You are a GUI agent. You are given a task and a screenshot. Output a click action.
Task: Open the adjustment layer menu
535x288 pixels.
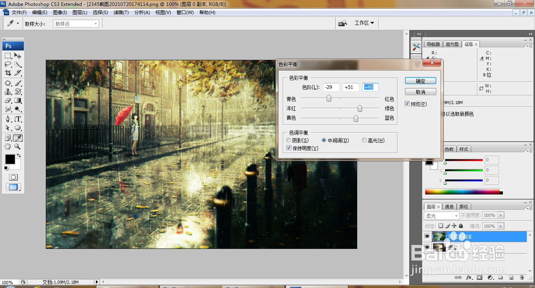[x=490, y=277]
